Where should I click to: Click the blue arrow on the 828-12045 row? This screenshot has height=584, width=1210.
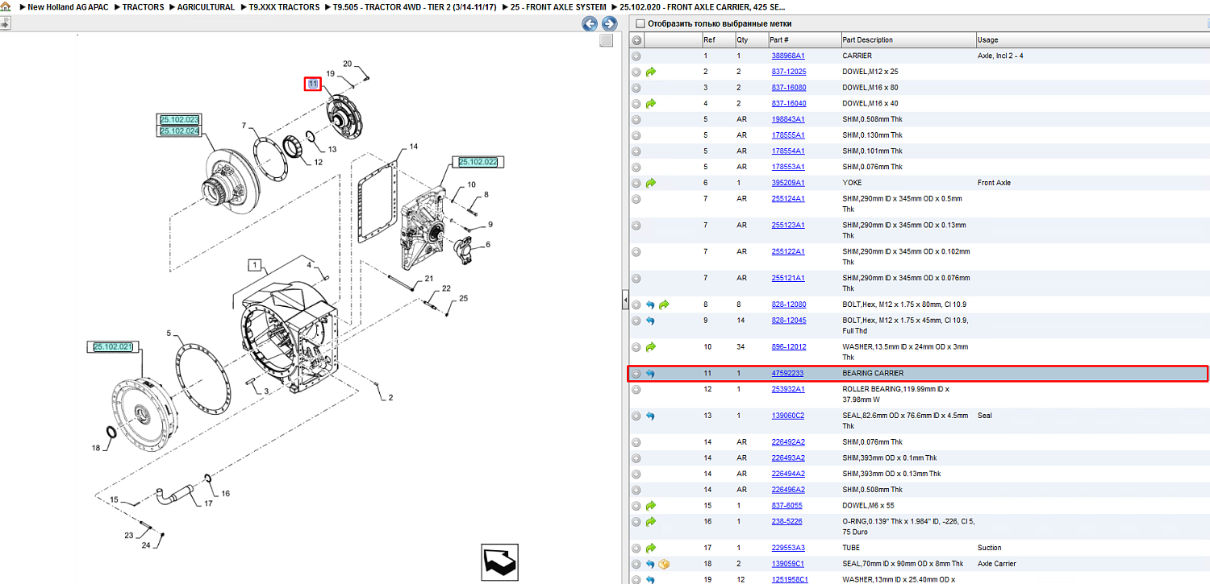[x=650, y=321]
